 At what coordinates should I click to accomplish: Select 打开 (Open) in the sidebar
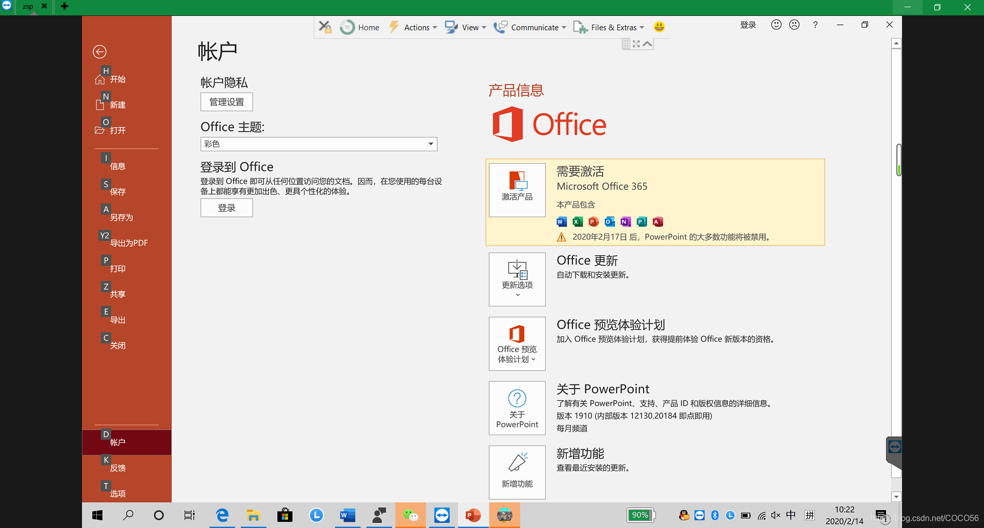117,130
